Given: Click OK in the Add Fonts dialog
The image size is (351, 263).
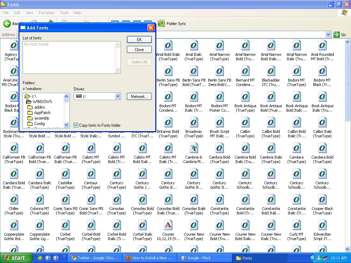Looking at the screenshot, I should point(139,40).
